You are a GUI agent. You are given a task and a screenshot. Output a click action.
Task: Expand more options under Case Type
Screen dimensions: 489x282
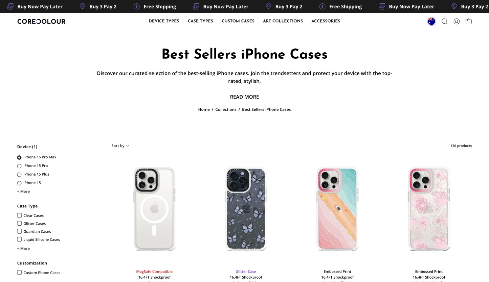click(23, 249)
